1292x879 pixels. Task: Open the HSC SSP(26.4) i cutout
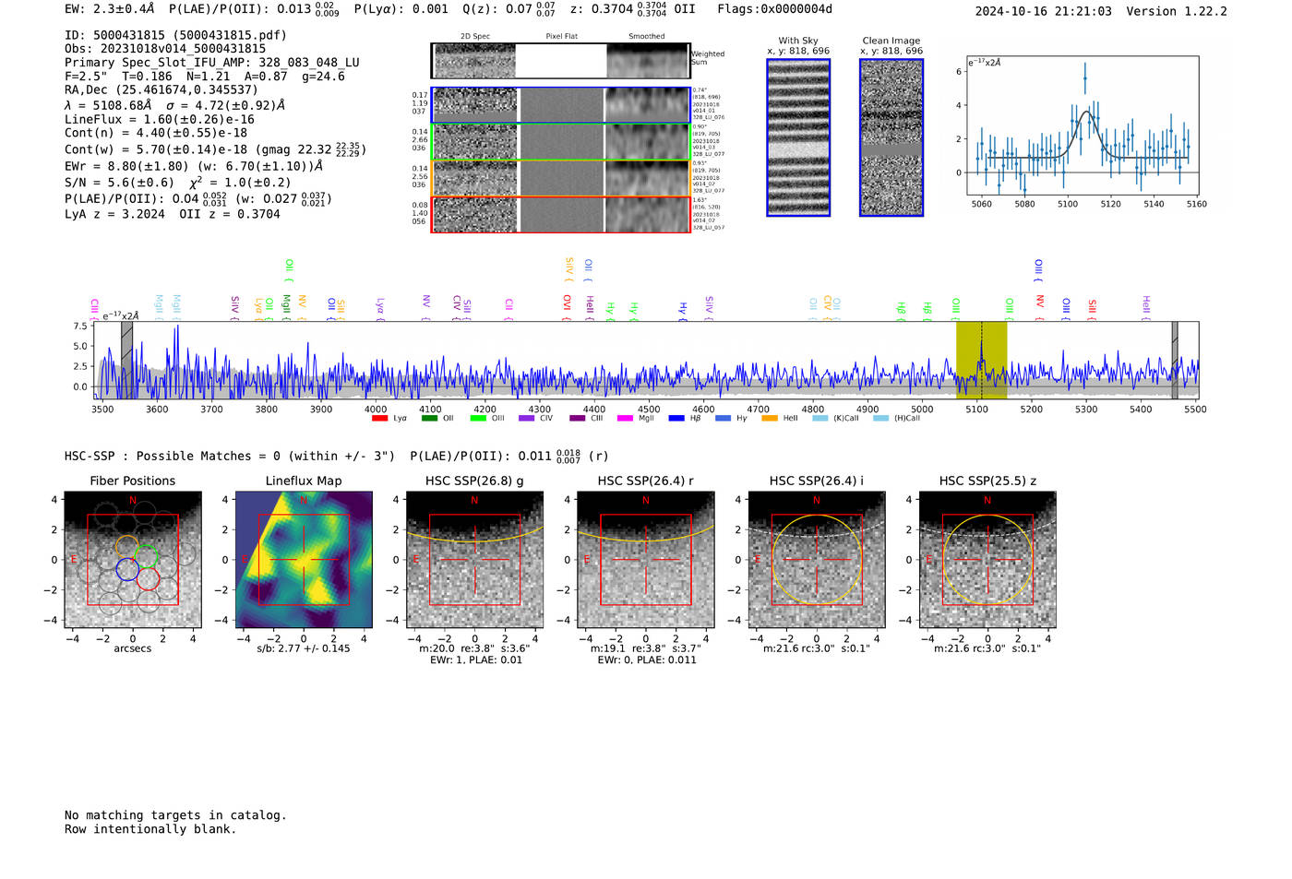816,560
